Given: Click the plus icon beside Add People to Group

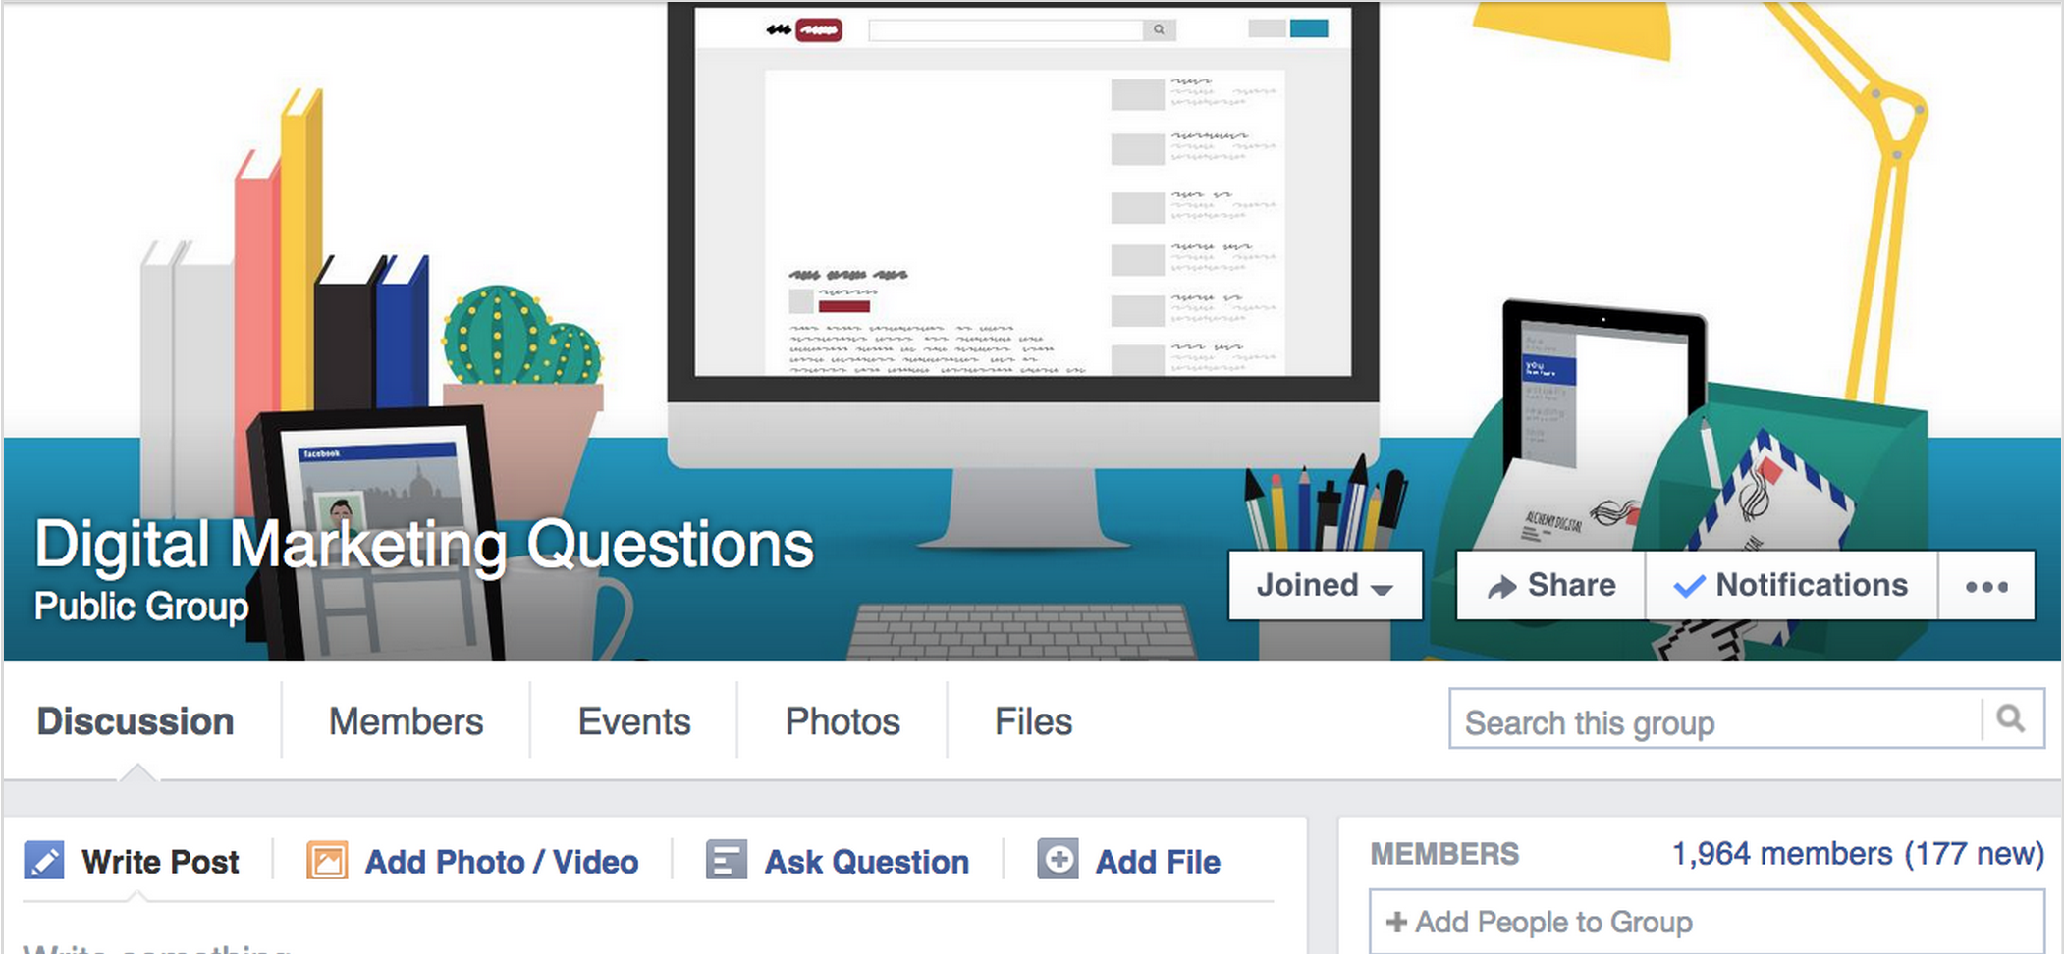Looking at the screenshot, I should coord(1396,922).
